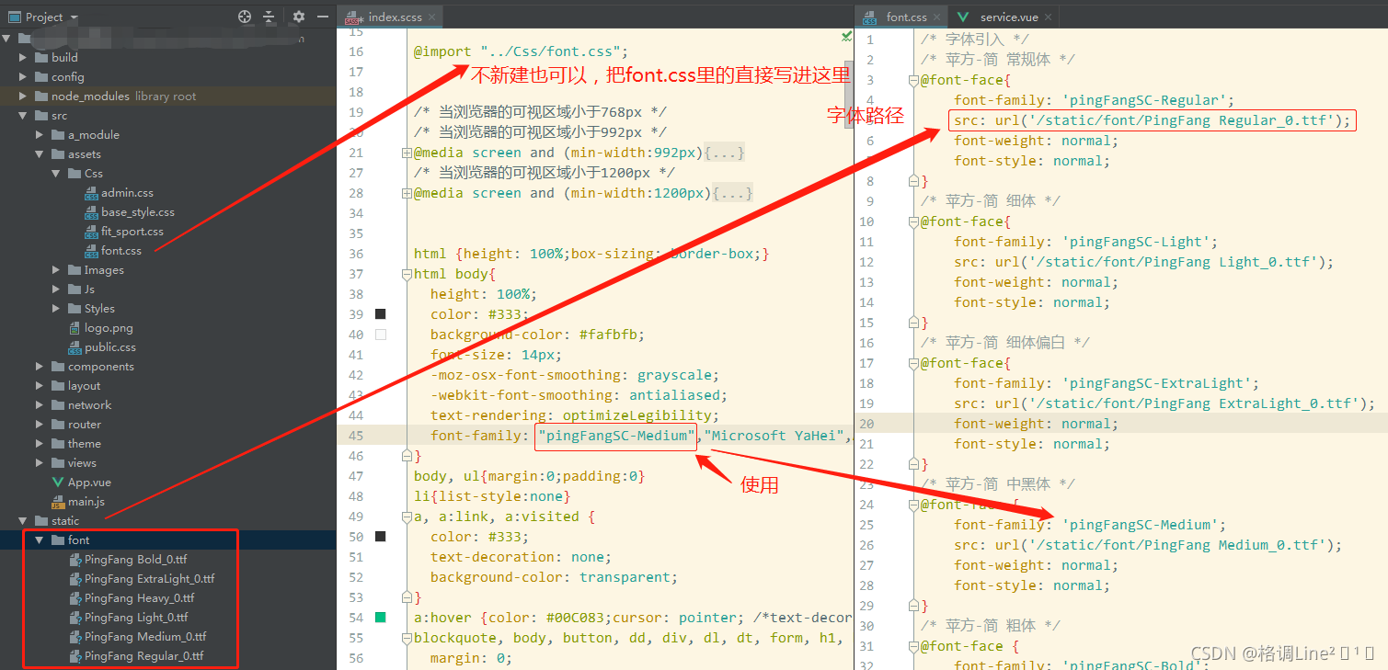
Task: Expand the Styles folder
Action: pyautogui.click(x=56, y=309)
